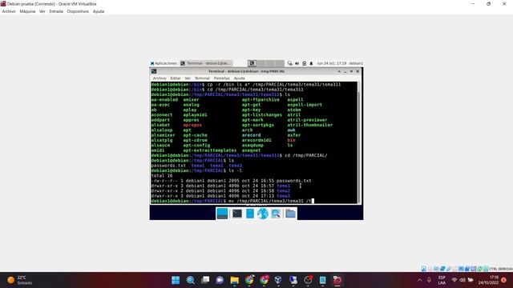The width and height of the screenshot is (513, 288).
Task: Switch to the first workspace in pager
Action: [x=252, y=63]
